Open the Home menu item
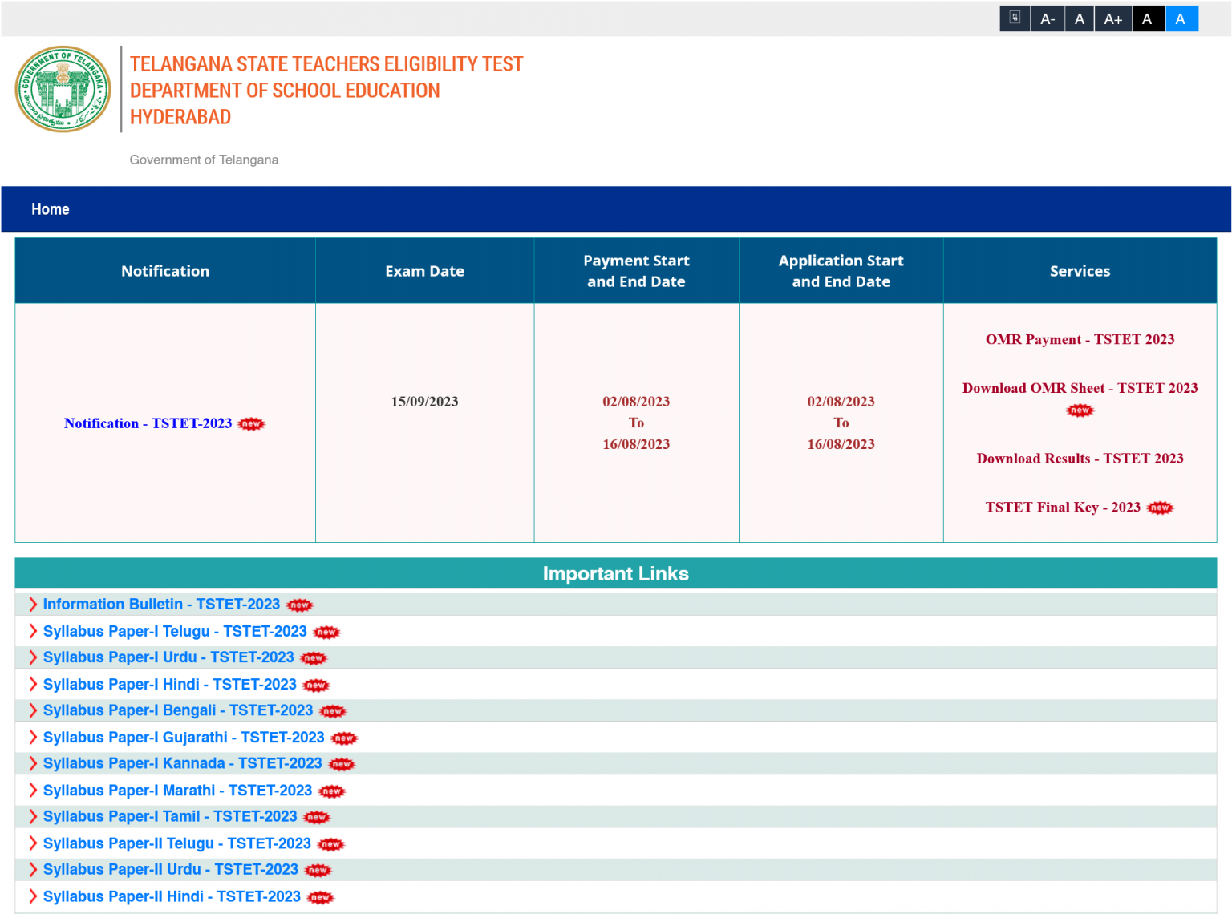1232x914 pixels. click(x=51, y=209)
